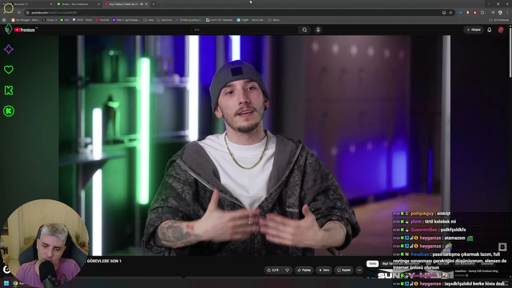The width and height of the screenshot is (512, 288).
Task: Open the Kick bookmark
Action: (64, 20)
